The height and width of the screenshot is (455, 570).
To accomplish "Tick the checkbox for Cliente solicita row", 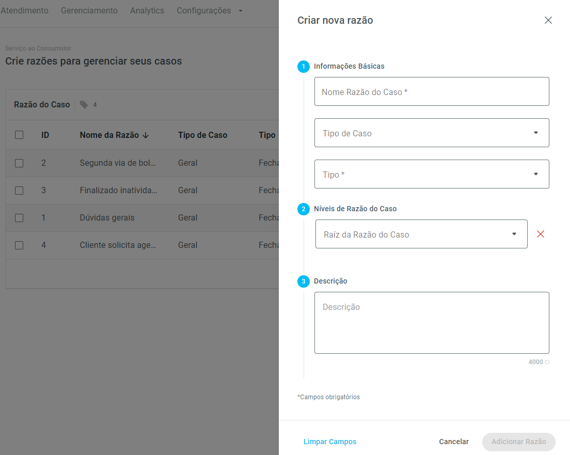I will 19,245.
